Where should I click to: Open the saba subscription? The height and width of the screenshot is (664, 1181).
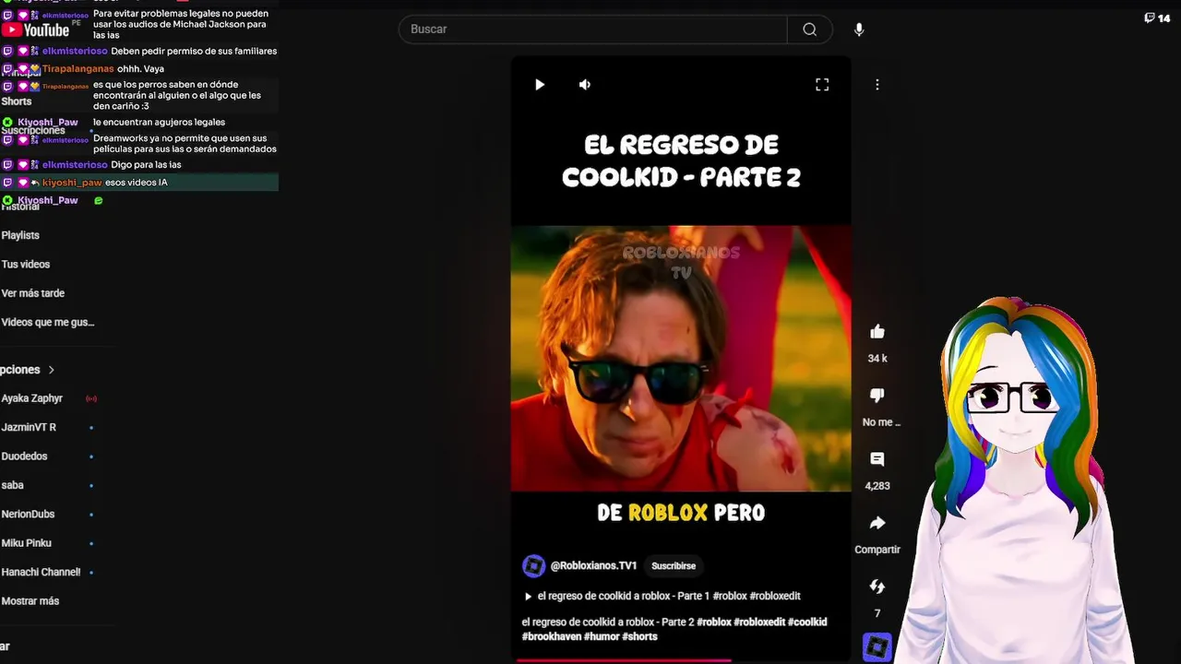coord(13,485)
